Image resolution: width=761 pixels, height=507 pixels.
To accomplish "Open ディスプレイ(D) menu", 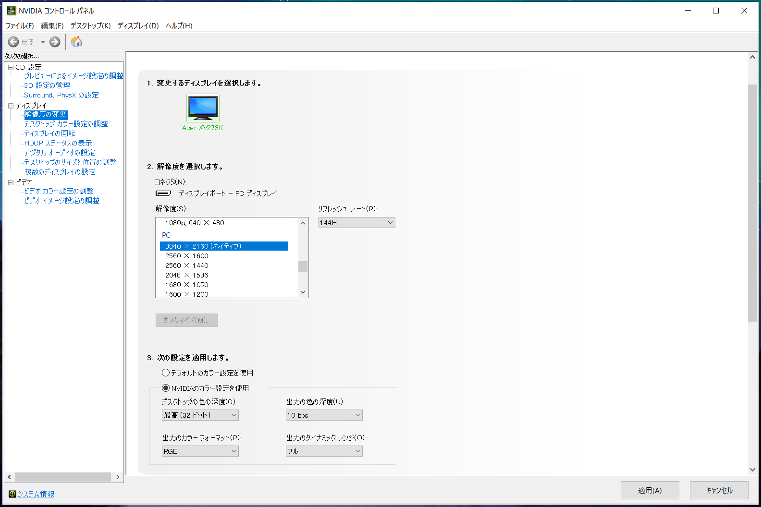I will 138,26.
